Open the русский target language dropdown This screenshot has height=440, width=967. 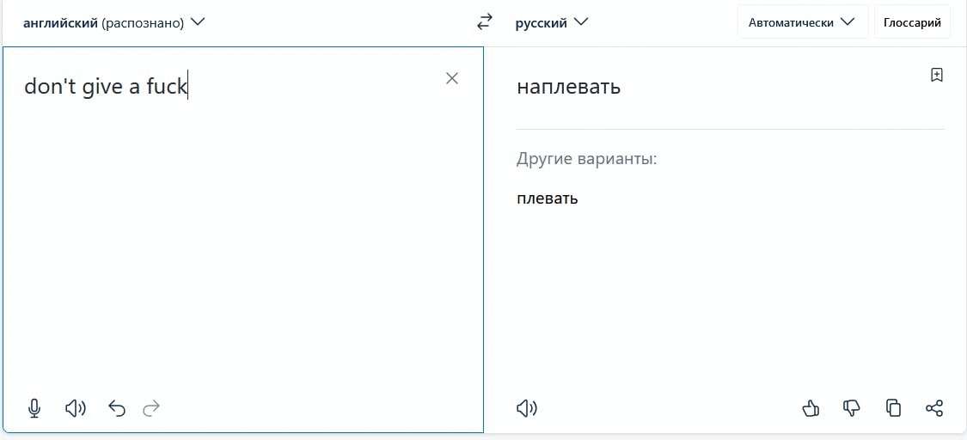tap(552, 23)
